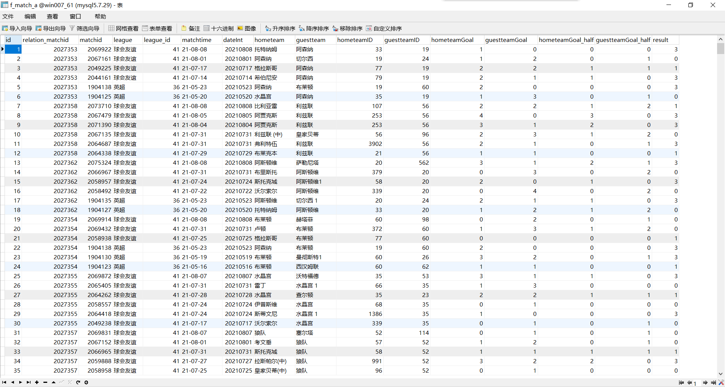Select guestteam cell 曼彻斯特1
725x387 pixels.
tap(316, 257)
